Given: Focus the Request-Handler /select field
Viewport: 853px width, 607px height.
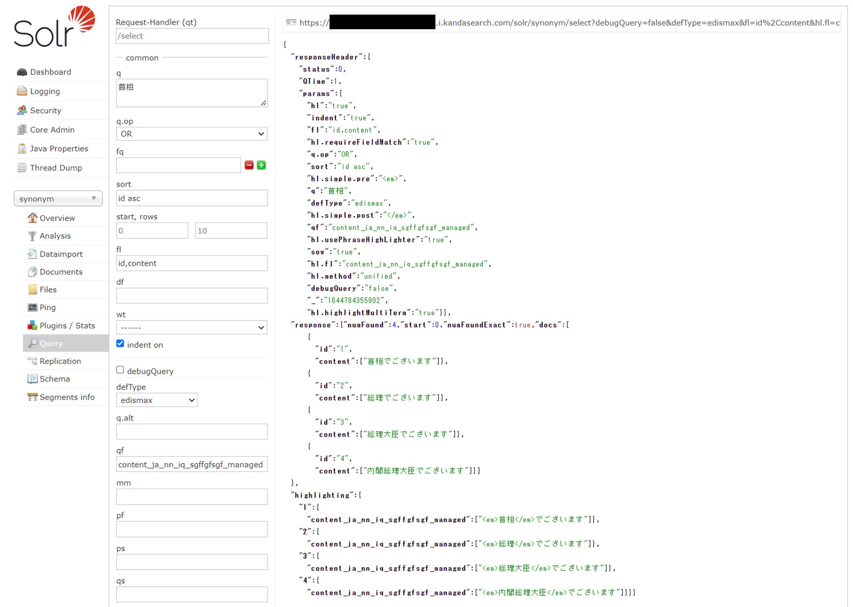Looking at the screenshot, I should [192, 36].
